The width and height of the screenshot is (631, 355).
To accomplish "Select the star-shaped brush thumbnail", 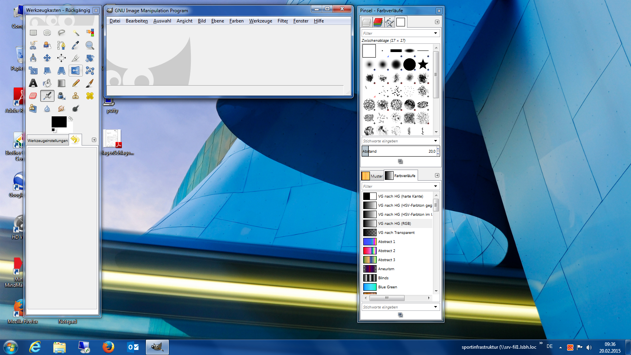I will 423,64.
